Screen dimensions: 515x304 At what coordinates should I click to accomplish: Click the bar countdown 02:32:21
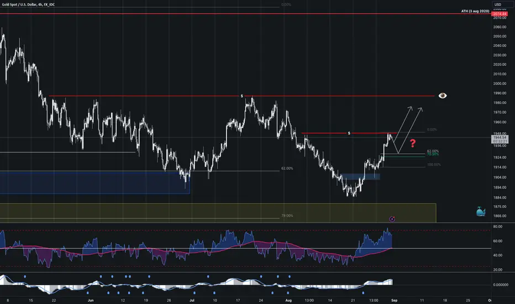(500, 141)
